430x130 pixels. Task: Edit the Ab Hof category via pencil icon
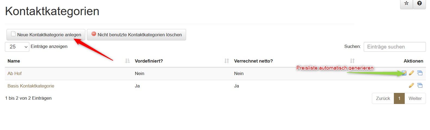[412, 73]
